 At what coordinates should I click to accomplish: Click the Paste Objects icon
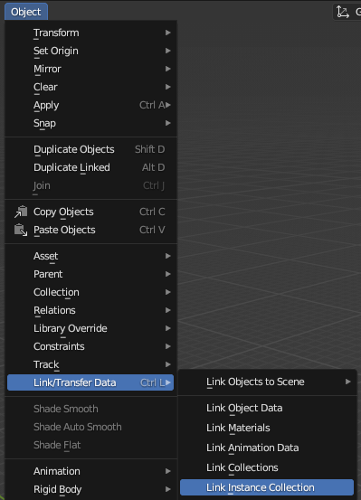point(21,230)
